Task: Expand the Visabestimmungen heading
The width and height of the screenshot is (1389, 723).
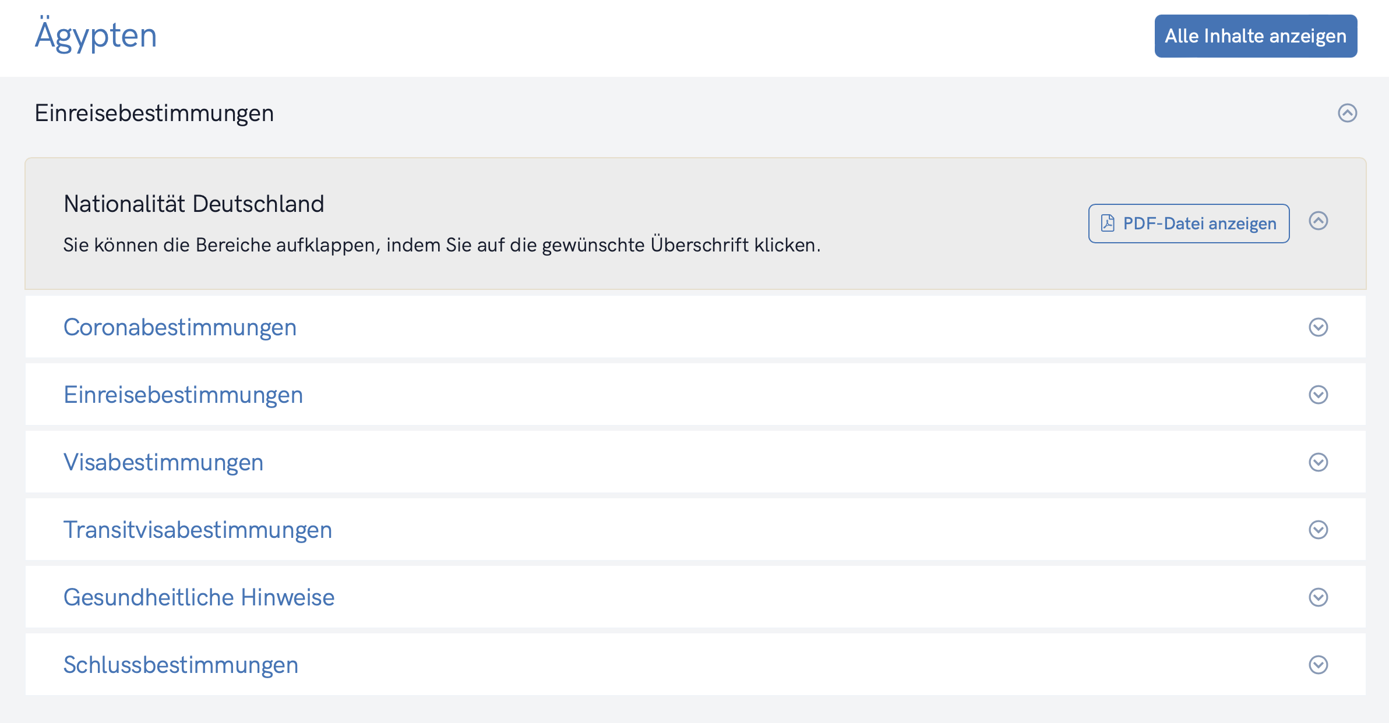Action: click(163, 462)
